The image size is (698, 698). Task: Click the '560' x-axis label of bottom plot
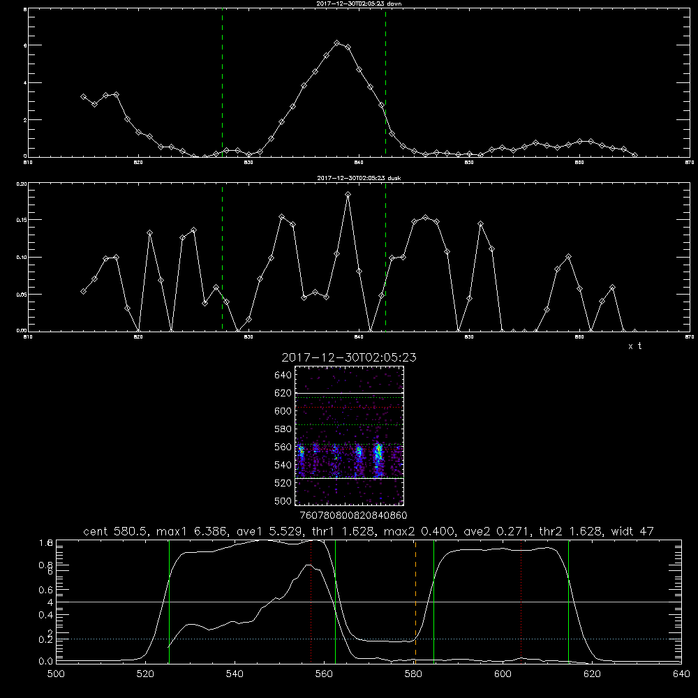pyautogui.click(x=324, y=674)
